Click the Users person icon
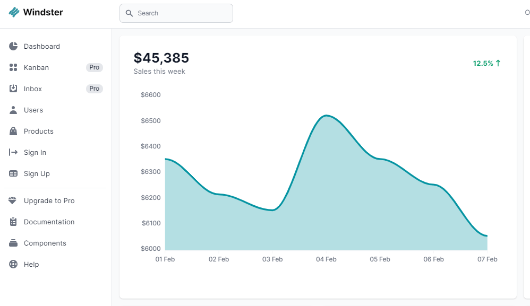This screenshot has width=530, height=306. point(14,110)
